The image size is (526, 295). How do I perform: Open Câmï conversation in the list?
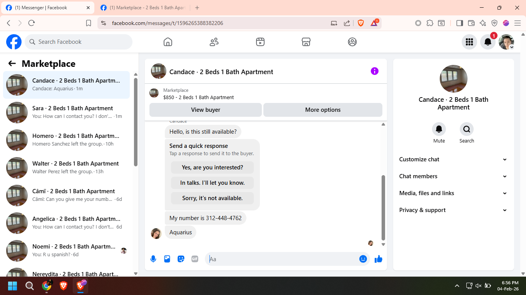(66, 196)
